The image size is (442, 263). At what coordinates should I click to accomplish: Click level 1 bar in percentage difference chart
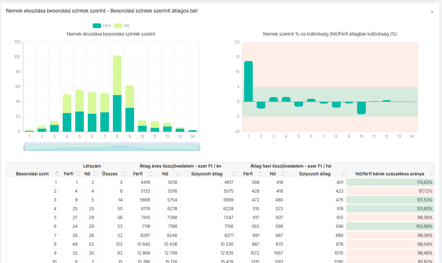click(x=248, y=81)
